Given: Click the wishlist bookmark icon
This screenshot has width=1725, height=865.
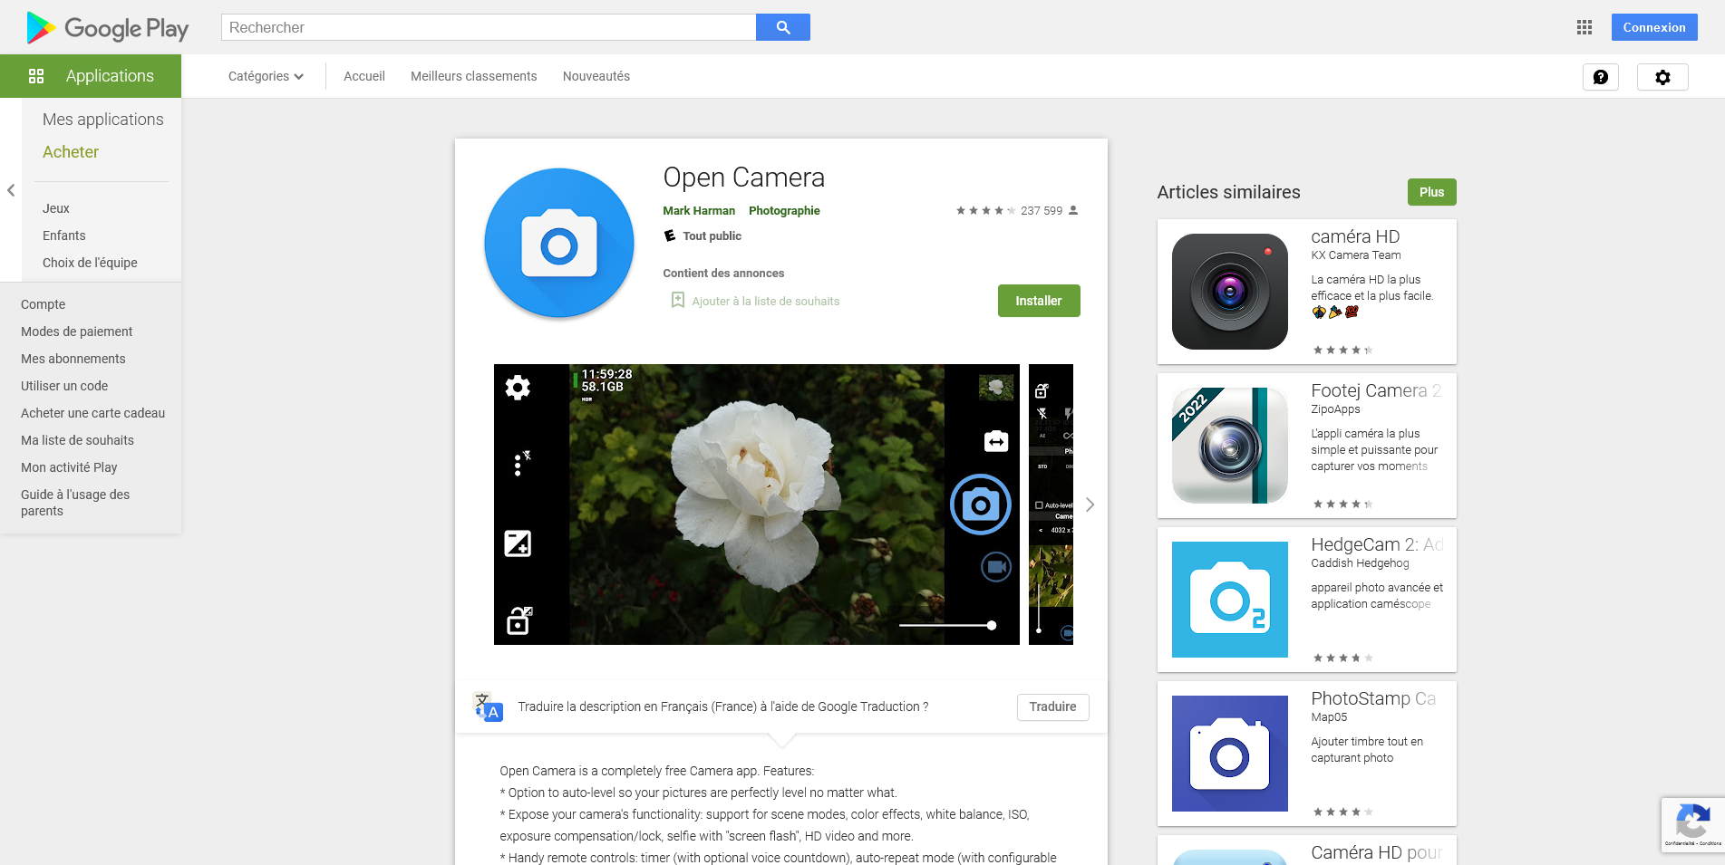Looking at the screenshot, I should tap(677, 300).
